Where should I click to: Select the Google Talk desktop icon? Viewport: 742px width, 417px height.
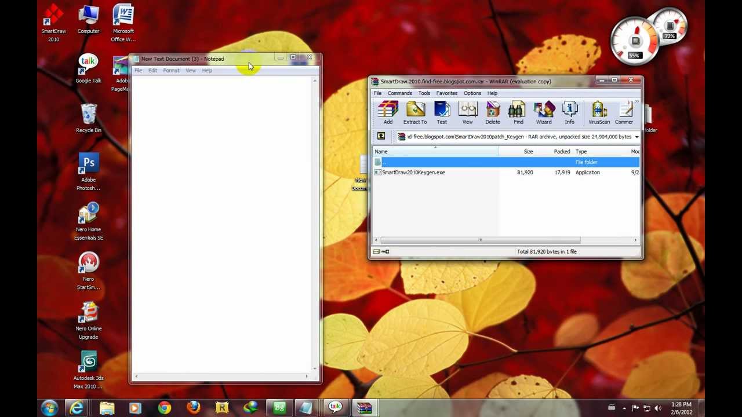(88, 69)
